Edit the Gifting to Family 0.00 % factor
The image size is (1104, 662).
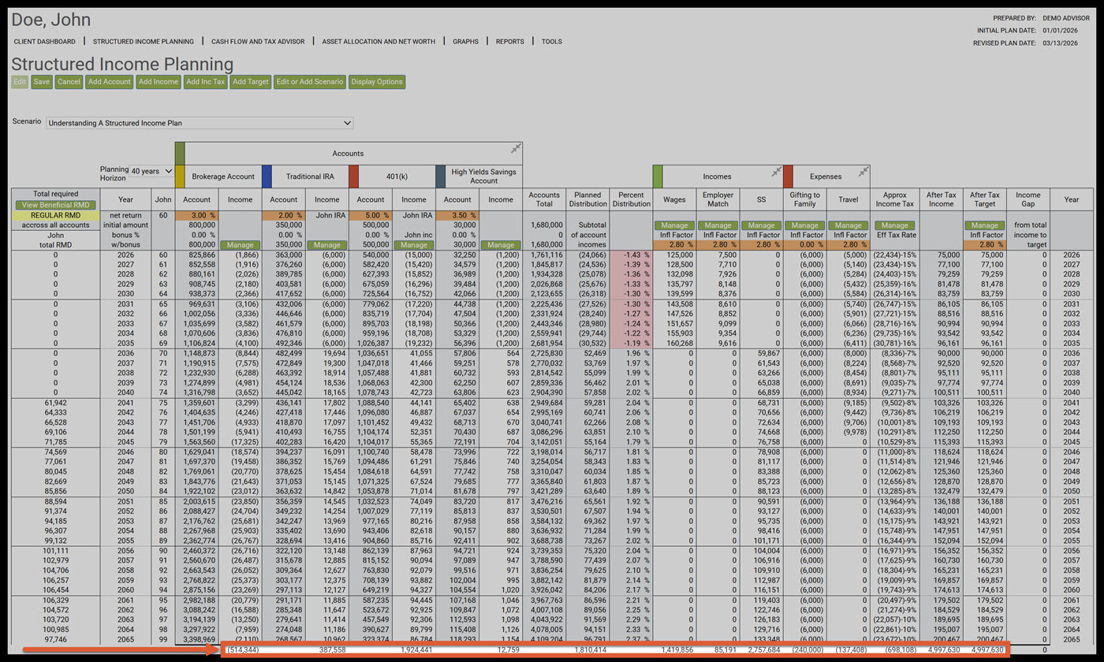click(805, 245)
